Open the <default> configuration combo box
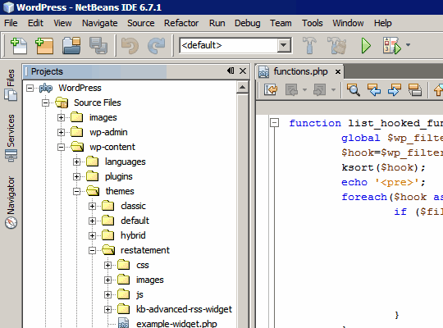This screenshot has width=443, height=328. 235,45
